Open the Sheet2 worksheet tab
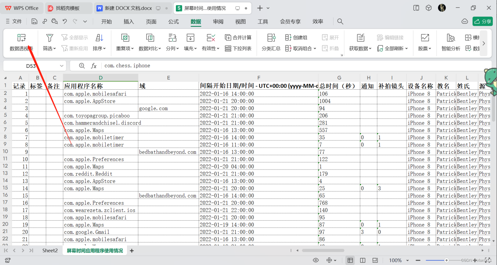The image size is (497, 265). [x=50, y=250]
